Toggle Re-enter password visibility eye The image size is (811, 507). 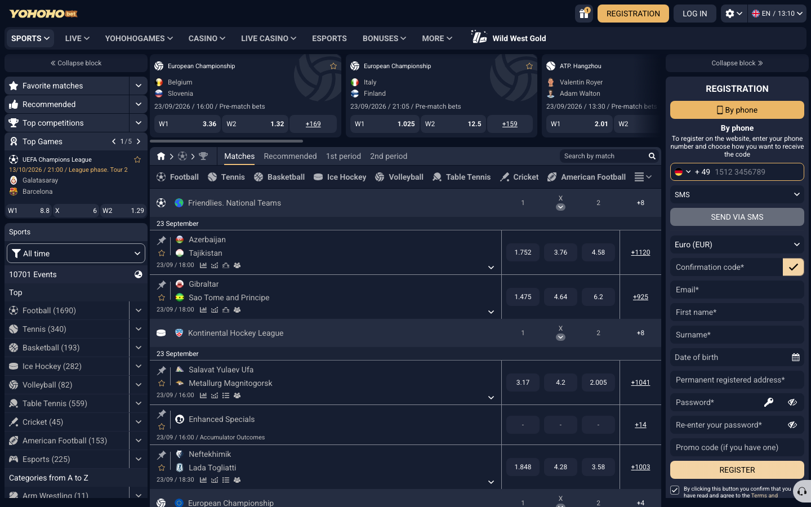coord(792,425)
